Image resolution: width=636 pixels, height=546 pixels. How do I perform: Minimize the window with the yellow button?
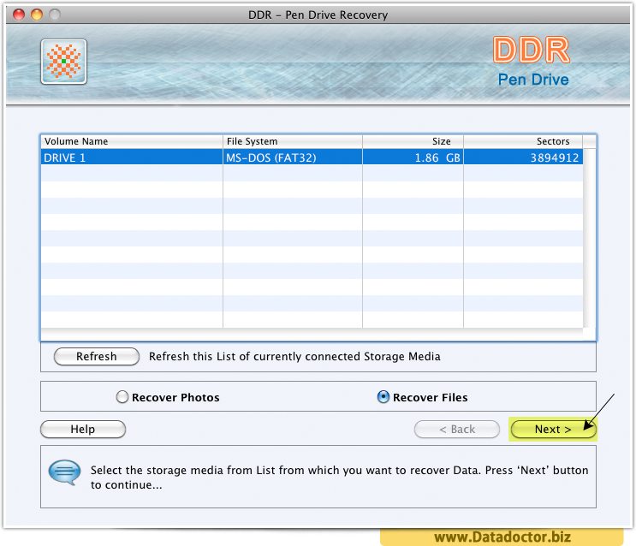tap(37, 15)
